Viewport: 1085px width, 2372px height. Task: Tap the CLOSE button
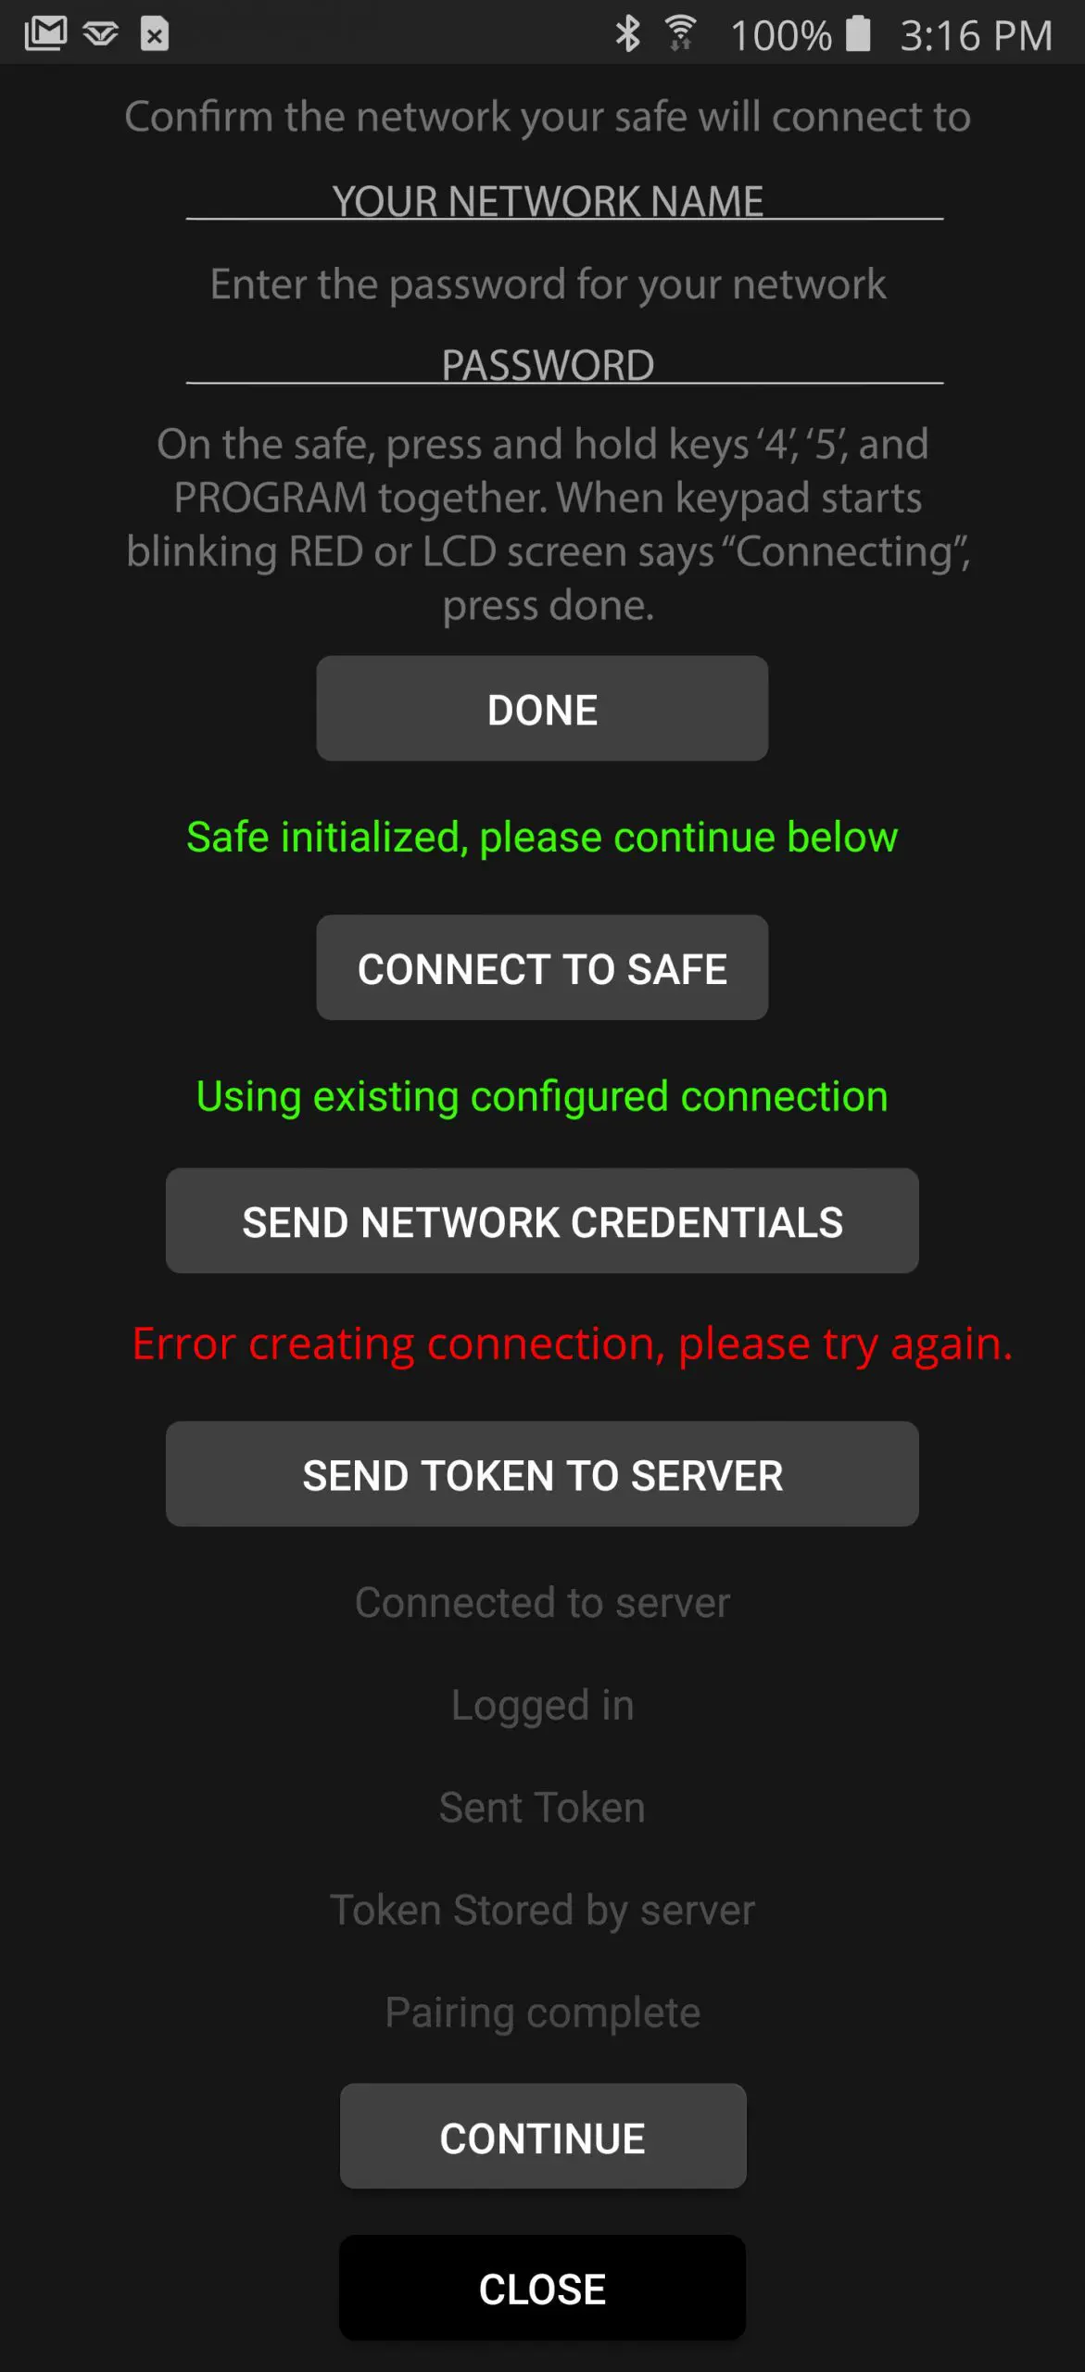pyautogui.click(x=542, y=2288)
